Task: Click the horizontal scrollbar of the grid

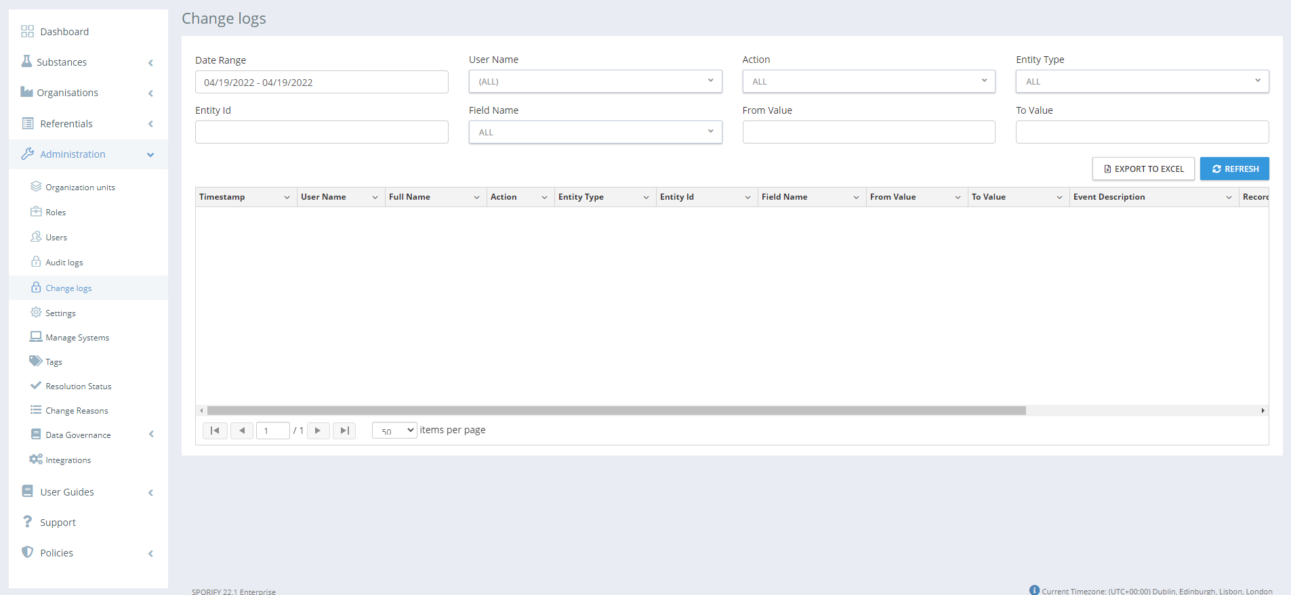Action: [616, 411]
